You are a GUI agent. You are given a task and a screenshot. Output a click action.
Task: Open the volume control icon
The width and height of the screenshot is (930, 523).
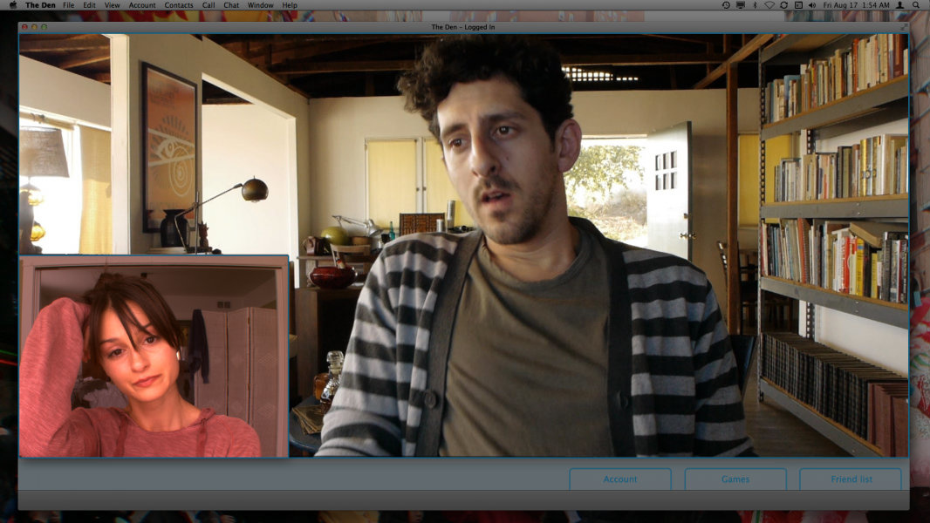[812, 4]
